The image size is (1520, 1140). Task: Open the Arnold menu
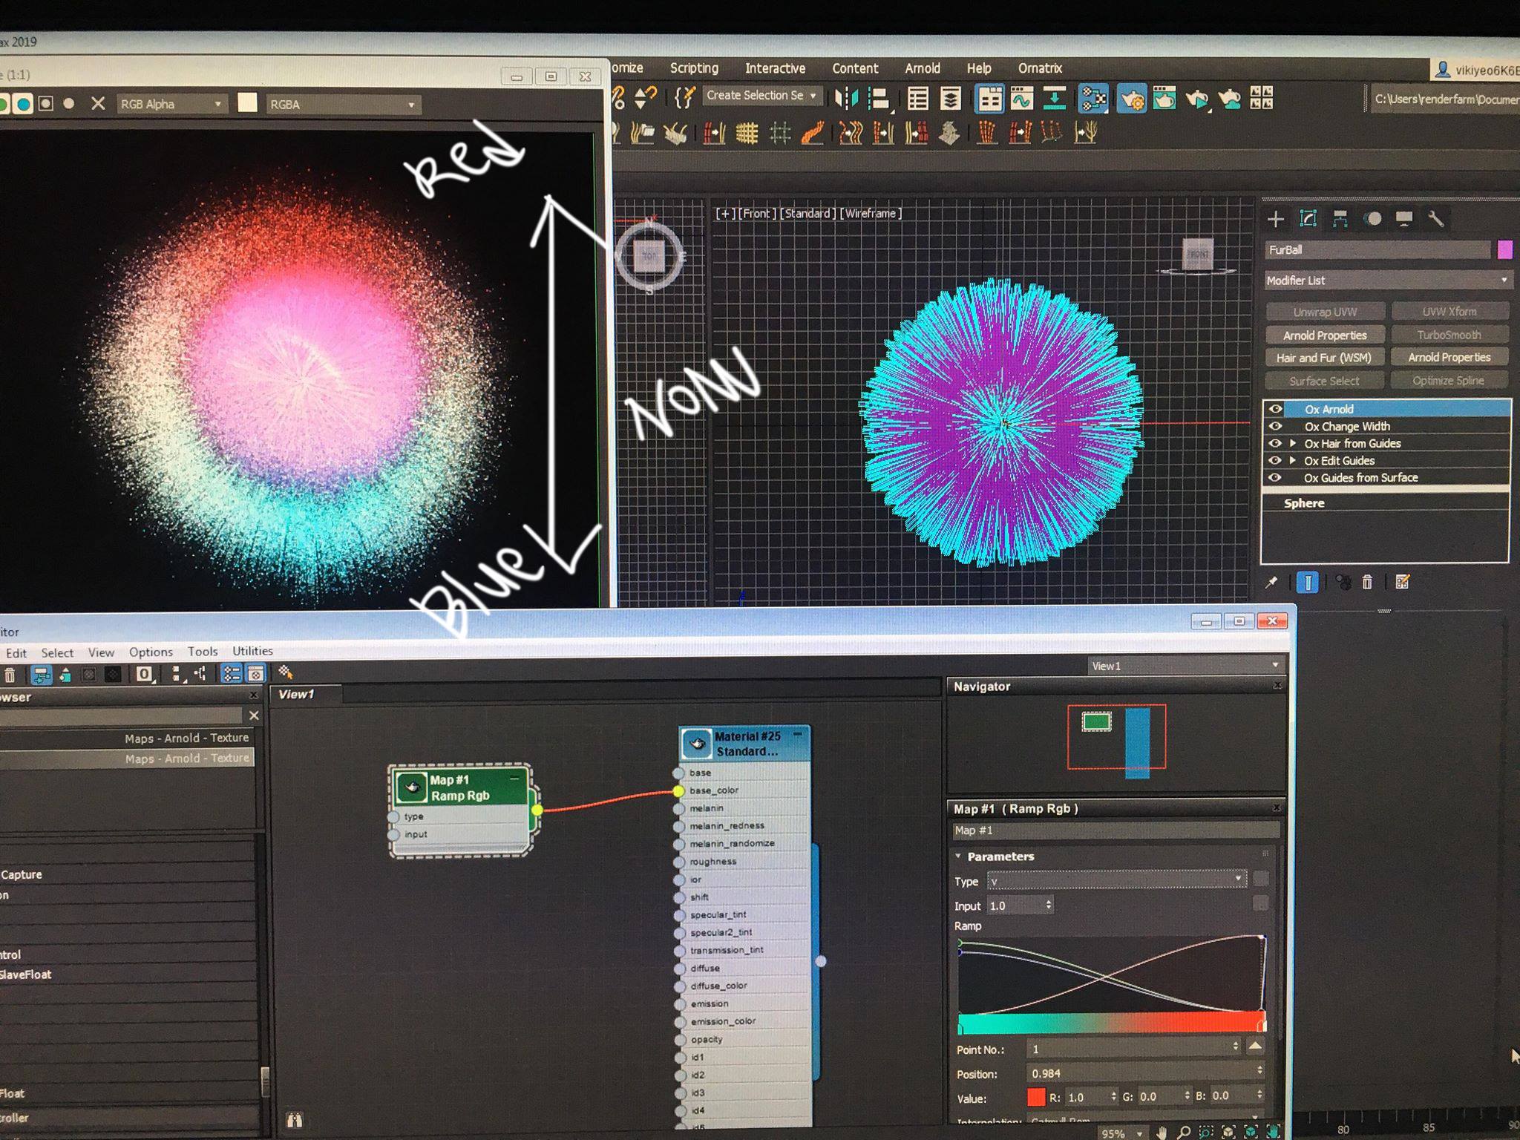(x=922, y=68)
